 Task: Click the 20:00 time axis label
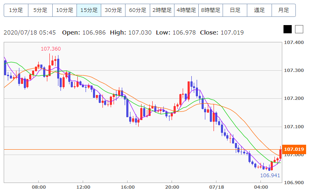(x=172, y=187)
